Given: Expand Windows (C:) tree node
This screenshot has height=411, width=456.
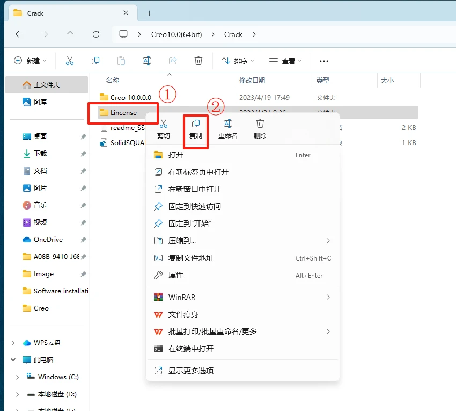Looking at the screenshot, I should pyautogui.click(x=18, y=377).
